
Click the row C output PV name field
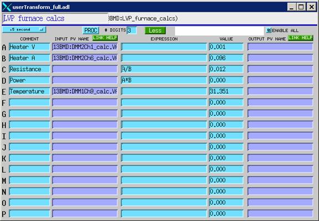(280, 69)
